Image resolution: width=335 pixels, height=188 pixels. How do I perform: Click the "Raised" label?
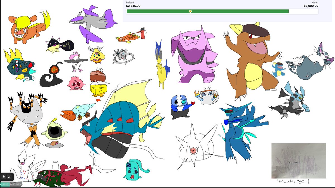[x=130, y=3]
